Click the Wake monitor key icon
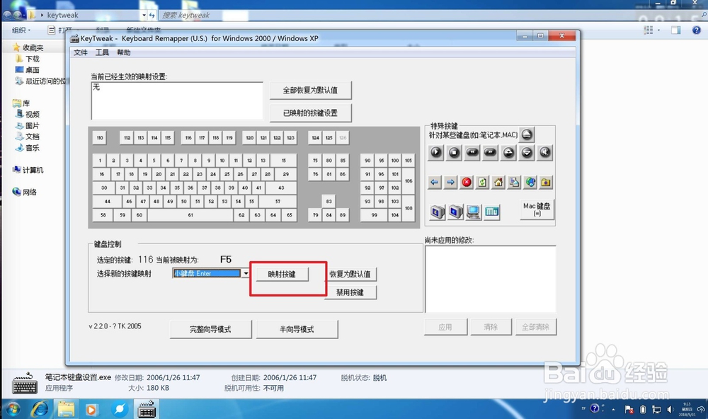This screenshot has width=708, height=419. pos(455,212)
